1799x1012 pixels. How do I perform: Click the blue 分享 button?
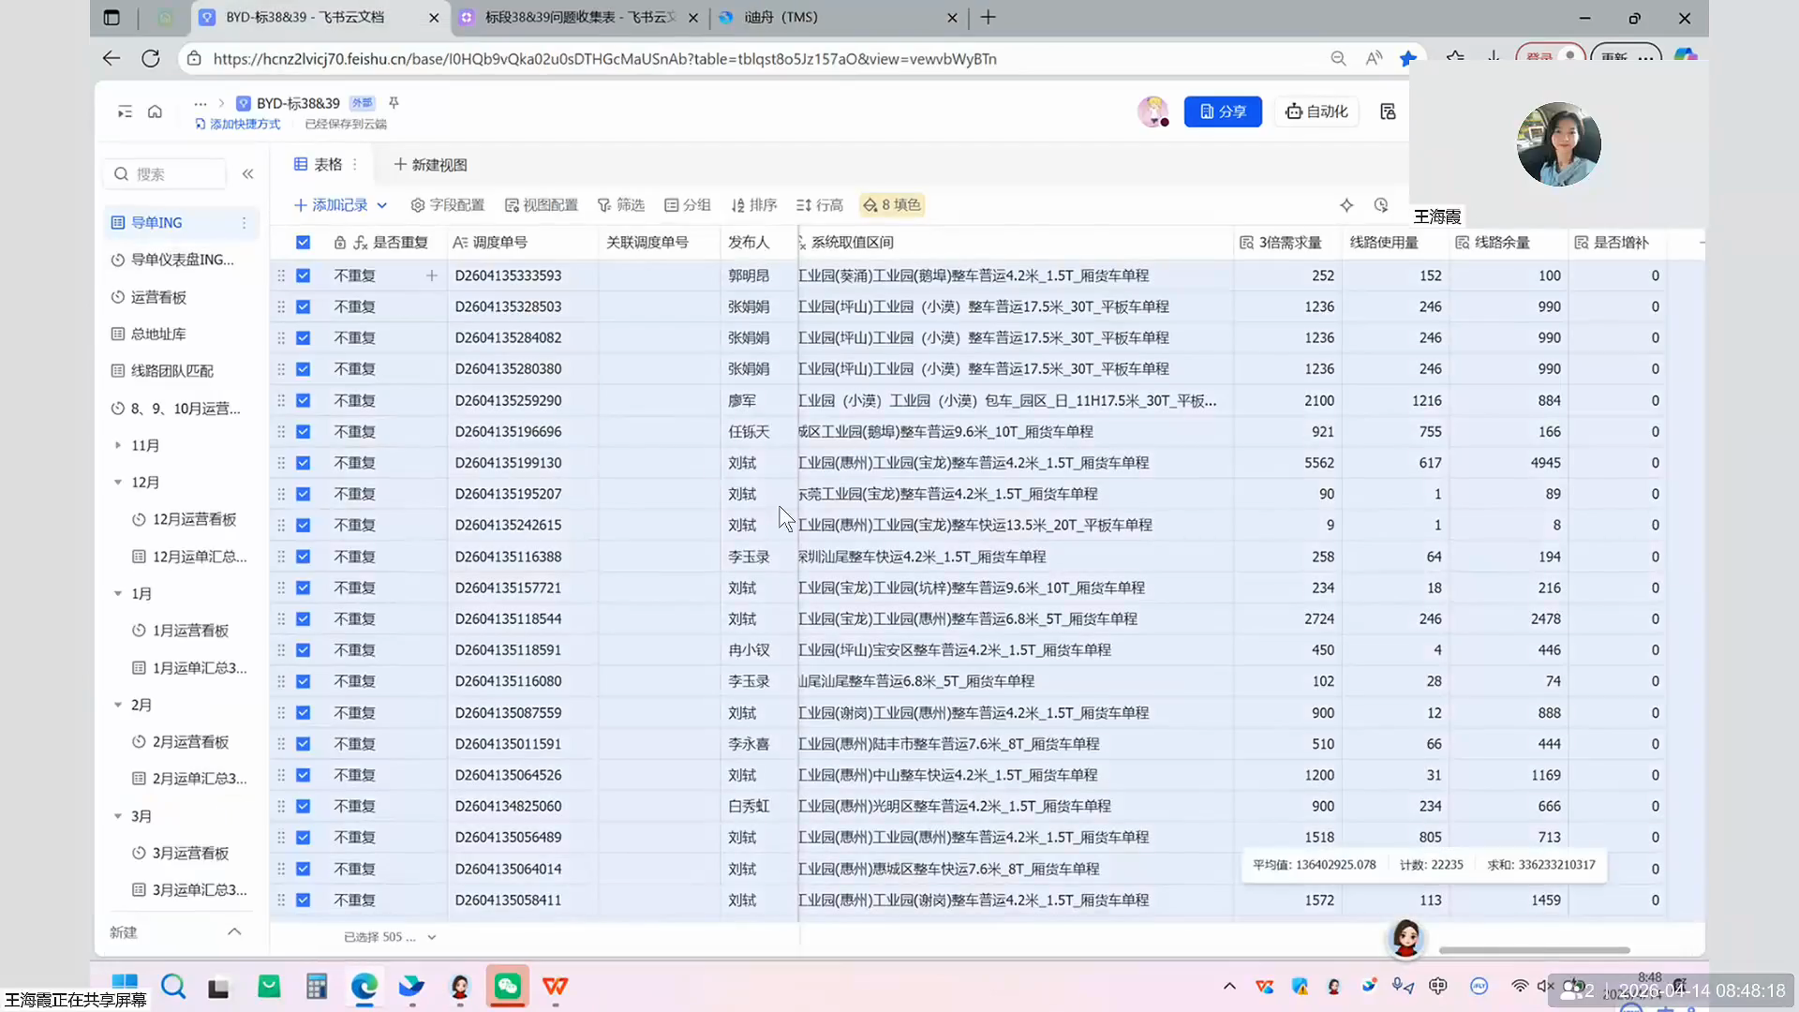[1222, 112]
